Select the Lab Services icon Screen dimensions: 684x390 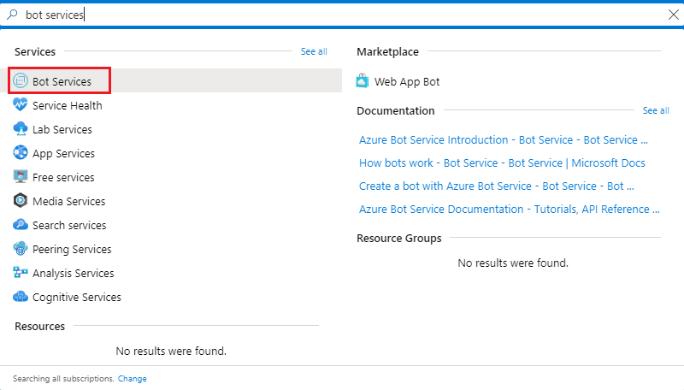(21, 129)
